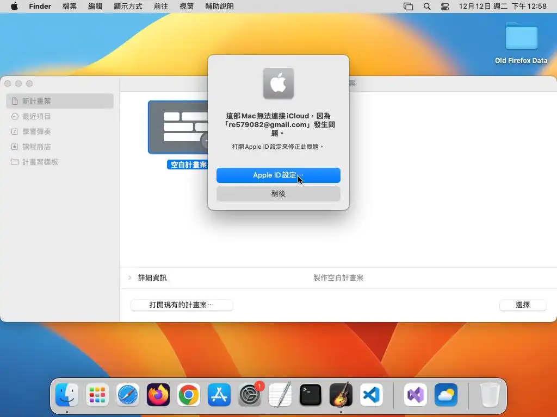The width and height of the screenshot is (557, 417).
Task: Dismiss the iCloud dialog with 稍後
Action: click(278, 194)
